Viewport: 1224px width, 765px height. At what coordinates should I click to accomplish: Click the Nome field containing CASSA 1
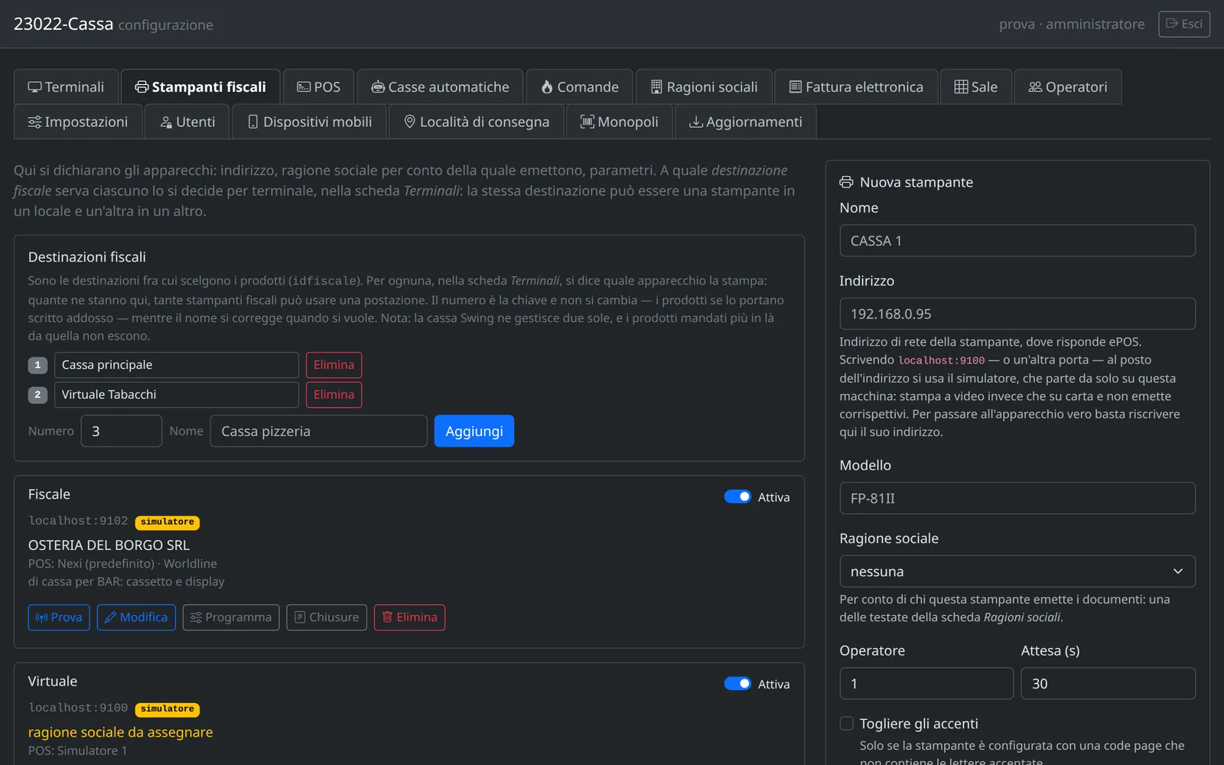tap(1017, 241)
